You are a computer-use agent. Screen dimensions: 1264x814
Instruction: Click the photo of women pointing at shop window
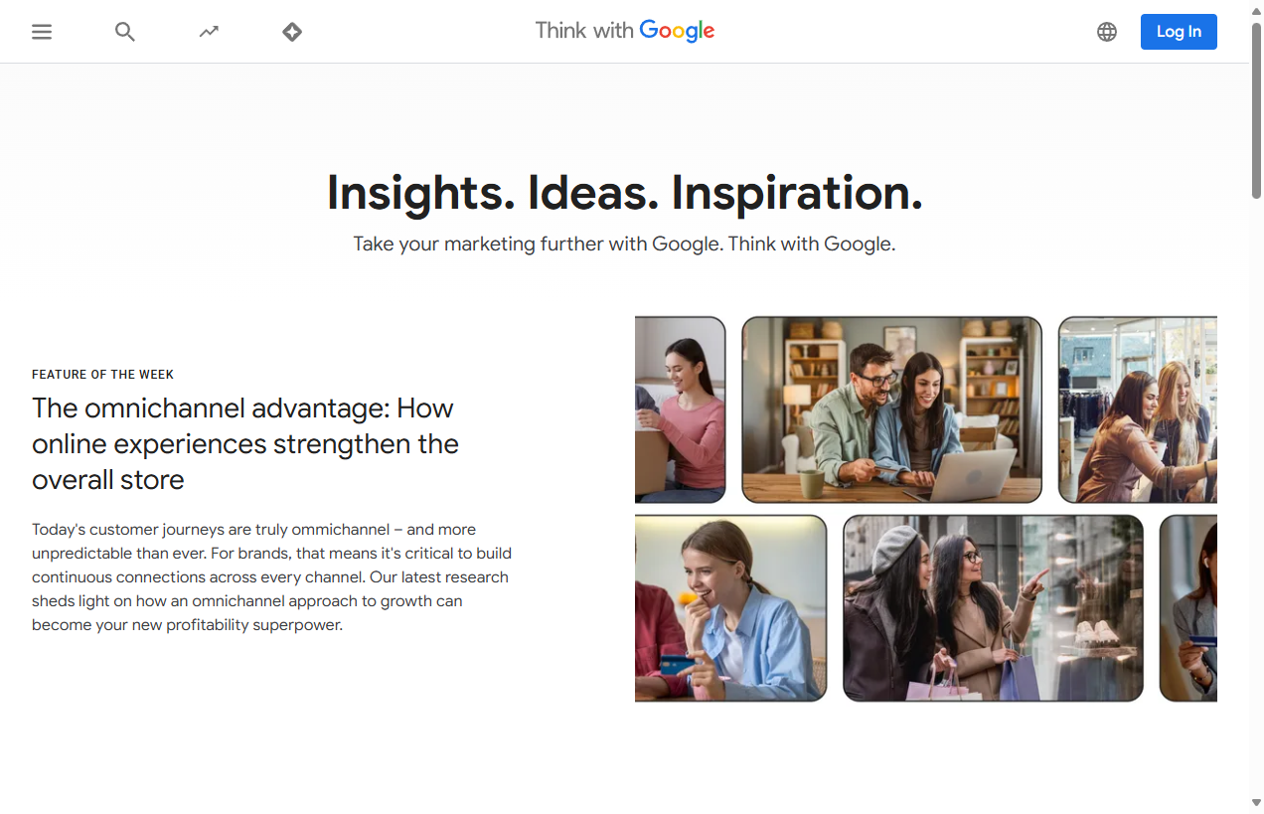click(992, 607)
